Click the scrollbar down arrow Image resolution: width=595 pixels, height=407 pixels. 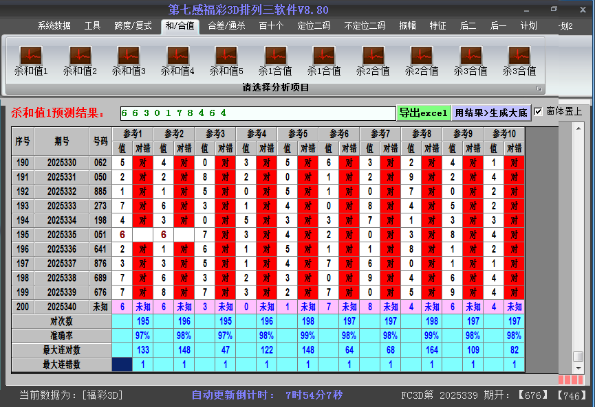click(x=578, y=368)
